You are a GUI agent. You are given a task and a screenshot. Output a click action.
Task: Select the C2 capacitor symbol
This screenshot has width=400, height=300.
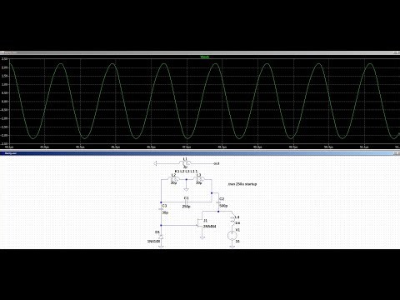point(218,202)
